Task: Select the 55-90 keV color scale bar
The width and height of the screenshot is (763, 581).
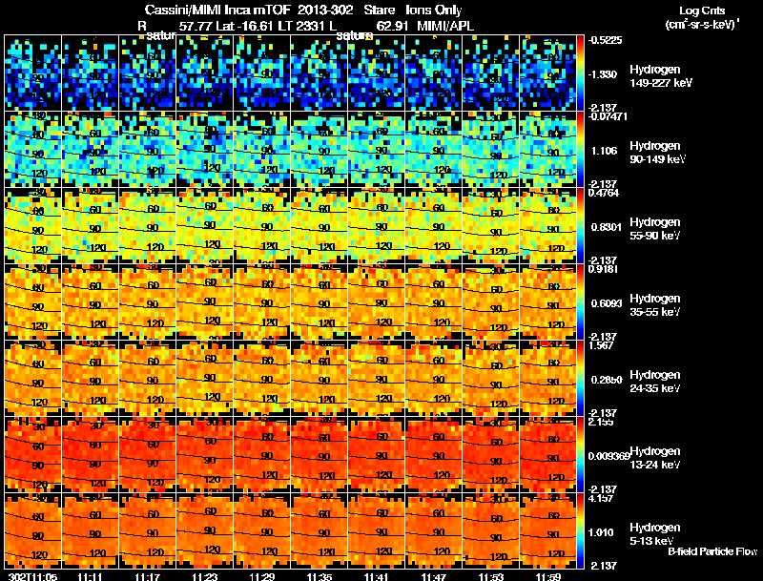Action: tap(580, 226)
